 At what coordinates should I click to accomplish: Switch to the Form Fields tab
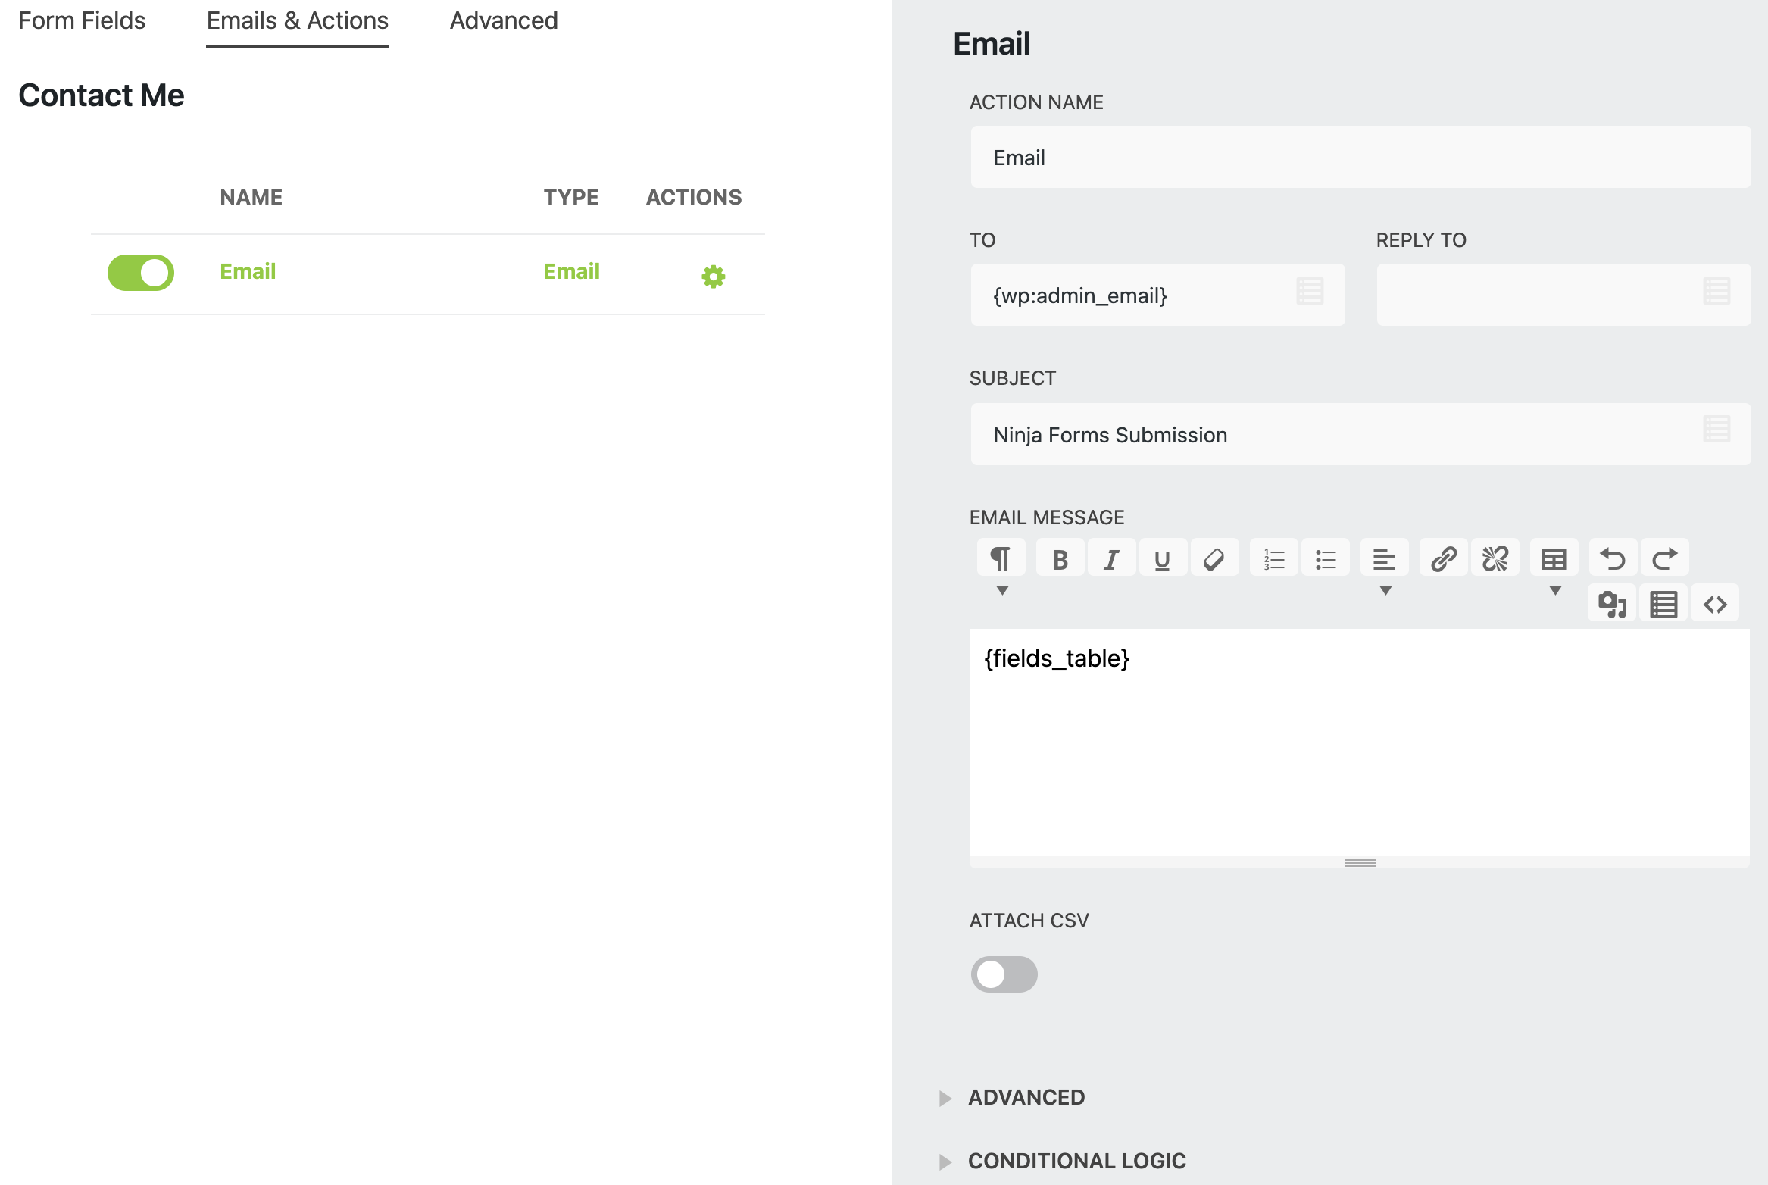click(x=82, y=20)
